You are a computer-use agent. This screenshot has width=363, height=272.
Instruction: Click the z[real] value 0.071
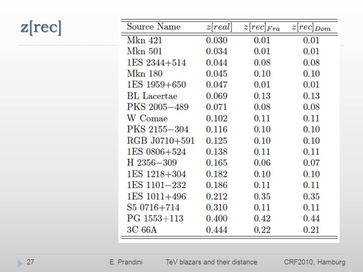click(x=217, y=107)
